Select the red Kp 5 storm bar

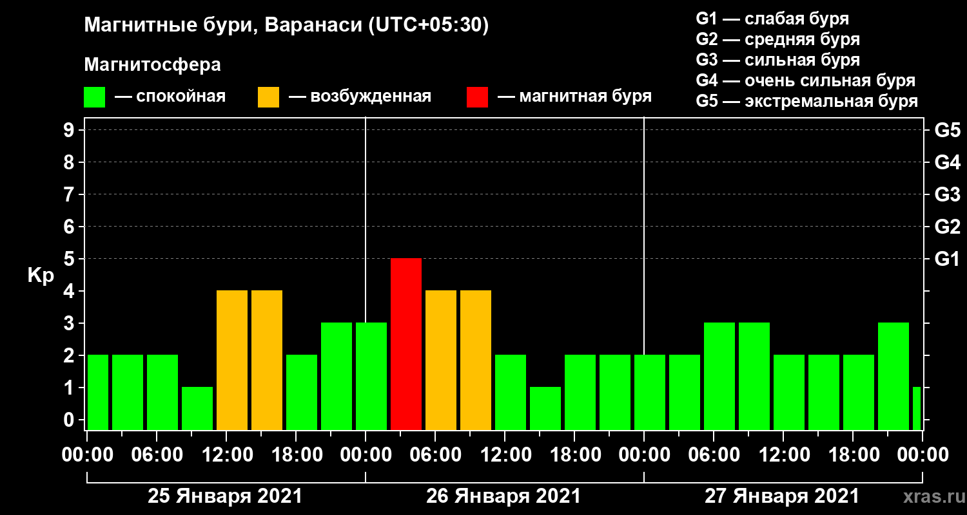tap(406, 344)
